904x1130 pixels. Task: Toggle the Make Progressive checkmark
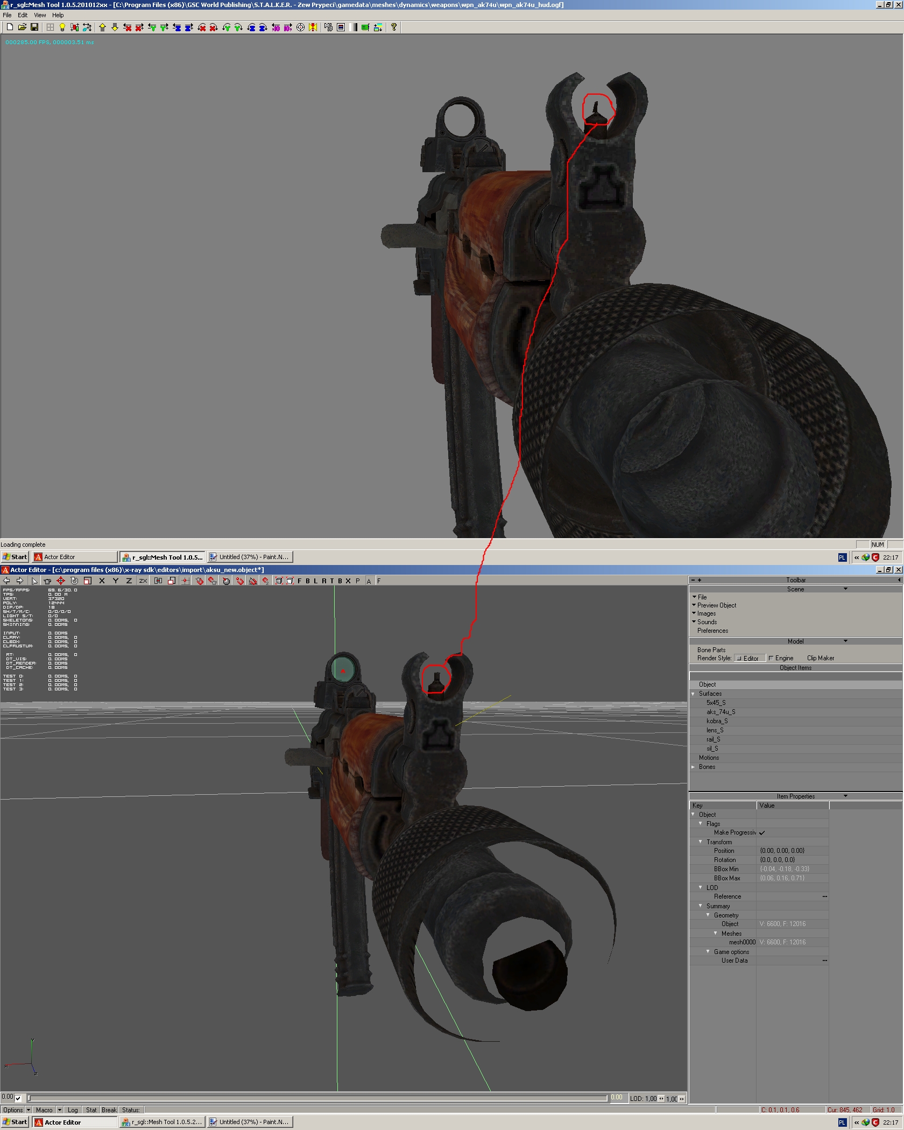point(762,832)
